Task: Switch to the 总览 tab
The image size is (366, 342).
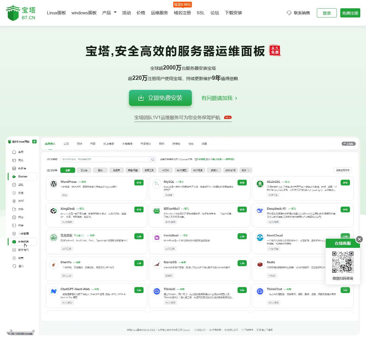Action: point(66,144)
